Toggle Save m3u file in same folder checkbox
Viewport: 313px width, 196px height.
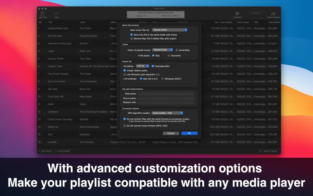pos(131,35)
